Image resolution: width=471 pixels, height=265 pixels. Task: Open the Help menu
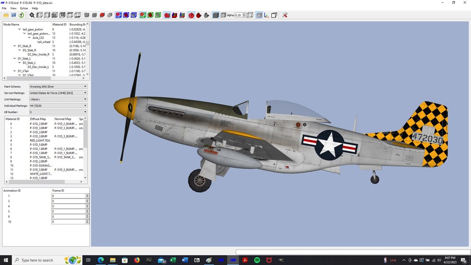click(x=35, y=8)
